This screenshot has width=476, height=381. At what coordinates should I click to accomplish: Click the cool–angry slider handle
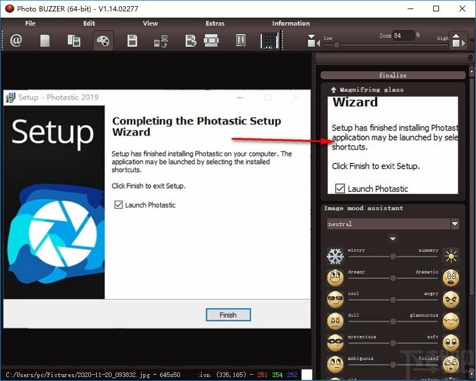pos(393,300)
